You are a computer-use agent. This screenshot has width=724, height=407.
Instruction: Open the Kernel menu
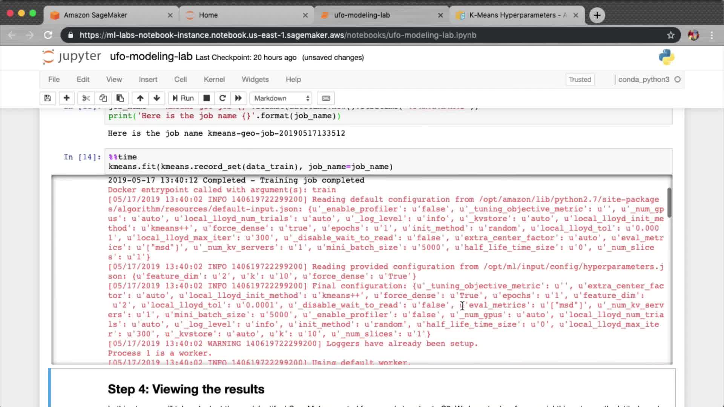coord(214,80)
